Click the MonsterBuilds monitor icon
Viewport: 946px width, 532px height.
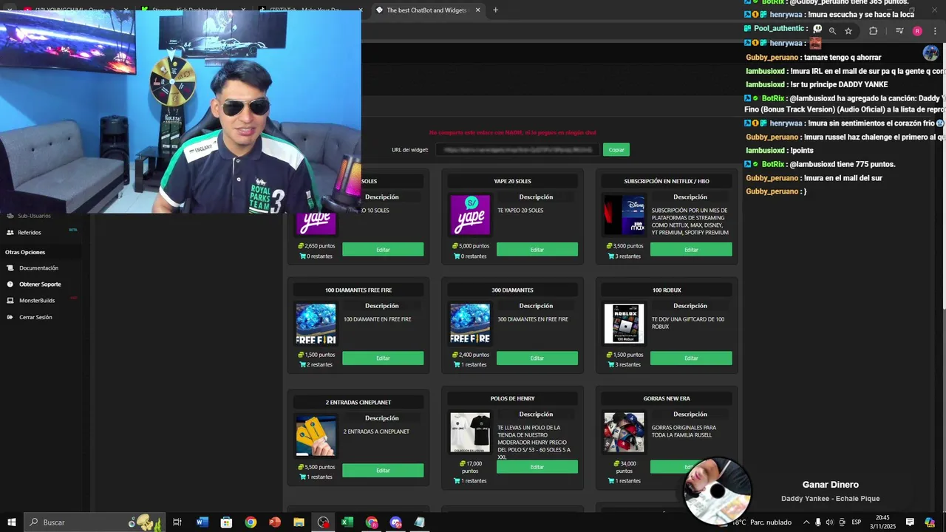[10, 301]
